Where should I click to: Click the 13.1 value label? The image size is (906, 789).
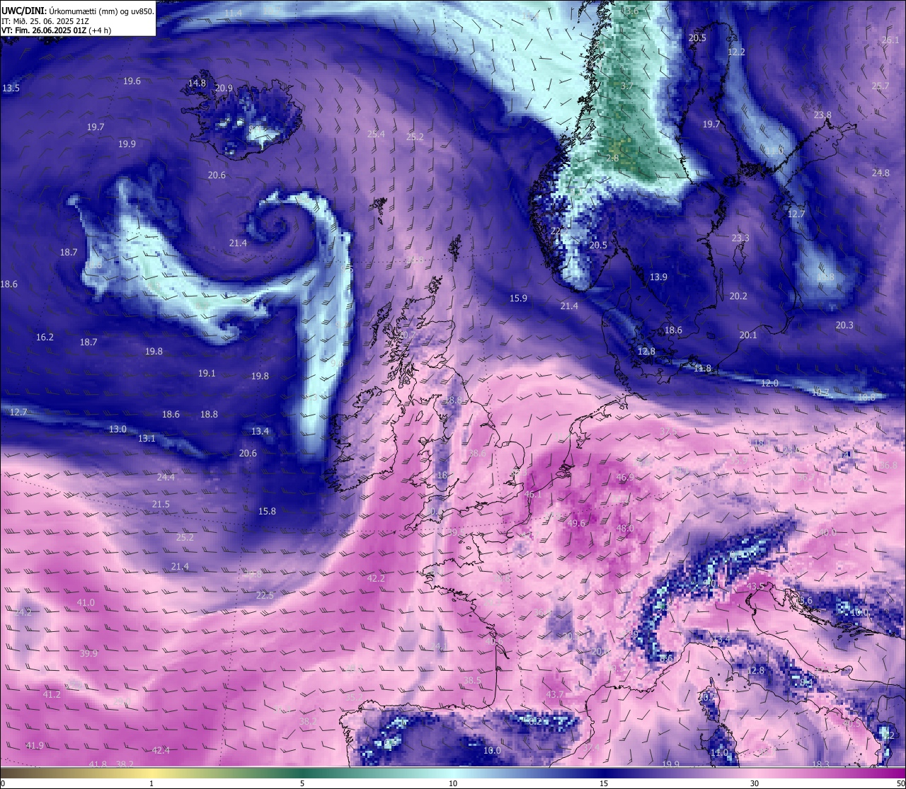click(147, 439)
